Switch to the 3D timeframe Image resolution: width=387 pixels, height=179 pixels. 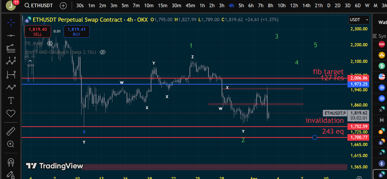coord(347,5)
